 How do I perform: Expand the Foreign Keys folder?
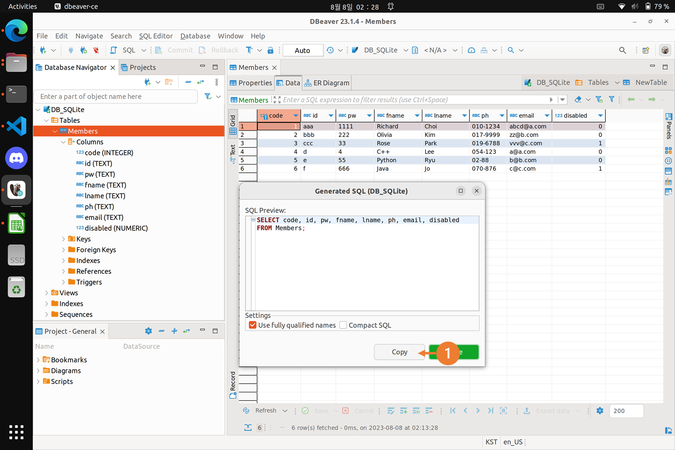pyautogui.click(x=63, y=250)
